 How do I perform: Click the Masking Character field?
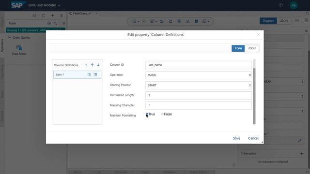(x=199, y=105)
